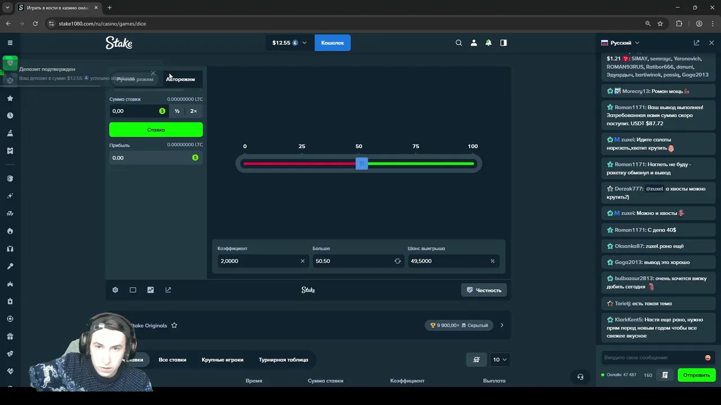The image size is (721, 405).
Task: Open a new browser tab
Action: tap(109, 8)
